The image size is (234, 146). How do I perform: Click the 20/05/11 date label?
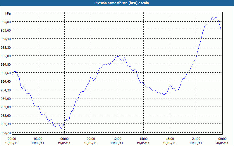pyautogui.click(x=222, y=143)
